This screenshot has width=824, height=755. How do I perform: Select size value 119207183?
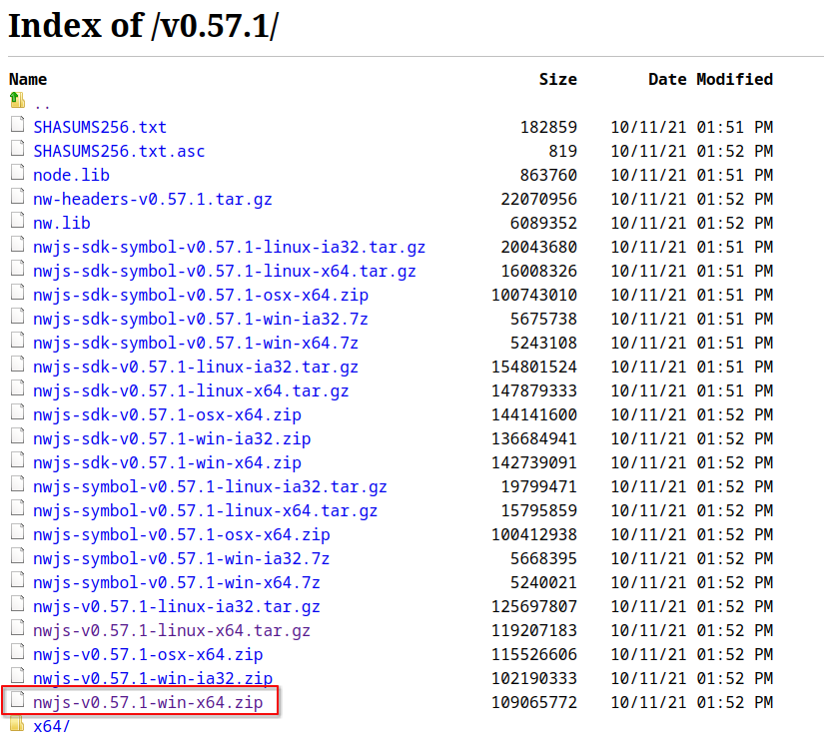coord(534,630)
